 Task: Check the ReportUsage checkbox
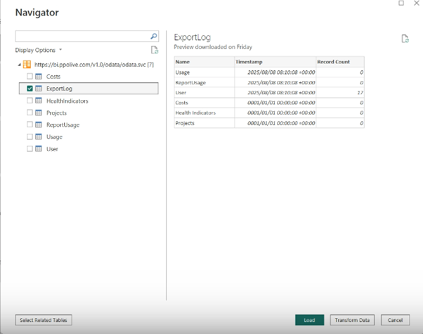click(x=30, y=124)
